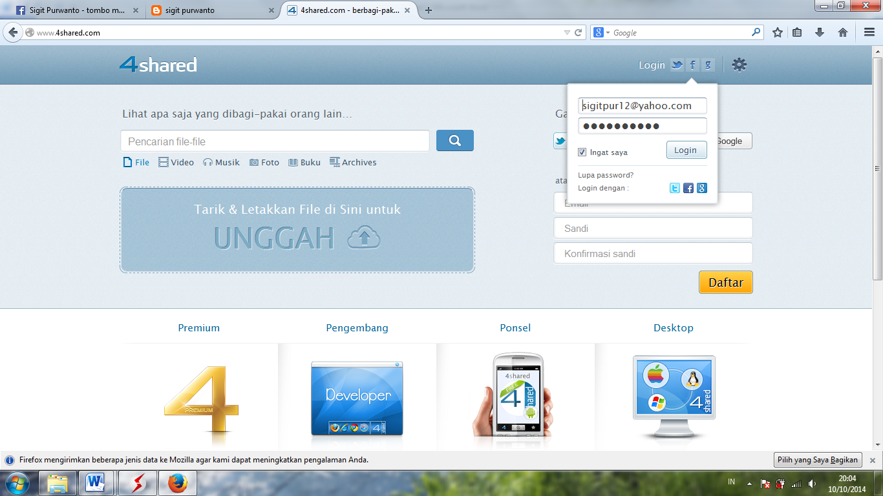883x496 pixels.
Task: Click Login button in popup
Action: tap(686, 150)
